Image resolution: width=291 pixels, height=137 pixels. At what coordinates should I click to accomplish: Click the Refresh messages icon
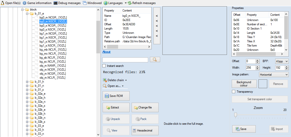(x=130, y=3)
